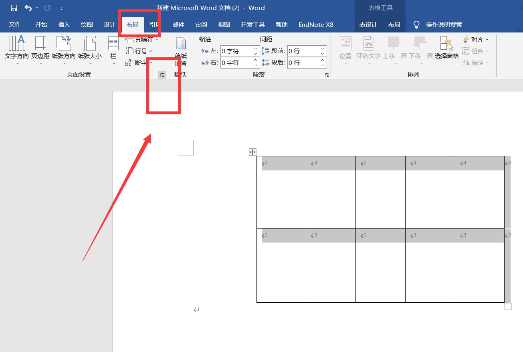
Task: Open the undo history dropdown arrow
Action: point(37,8)
